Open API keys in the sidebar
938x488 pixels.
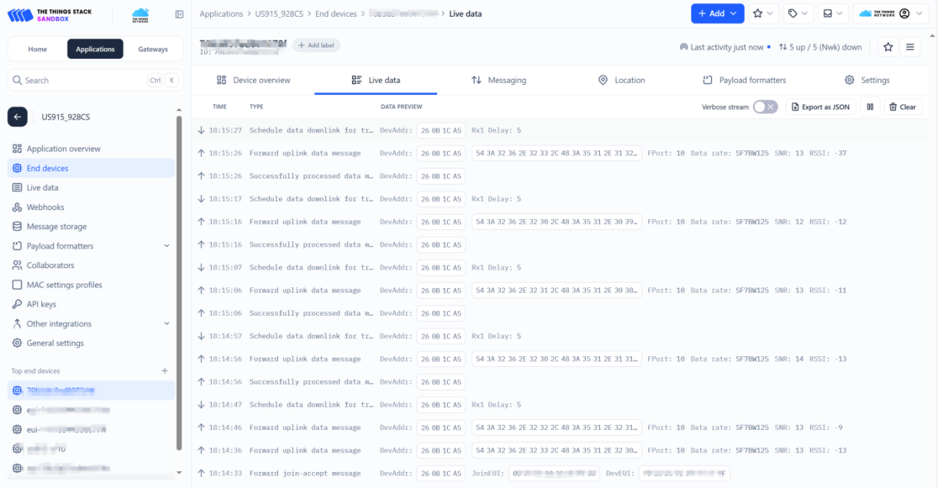91,304
